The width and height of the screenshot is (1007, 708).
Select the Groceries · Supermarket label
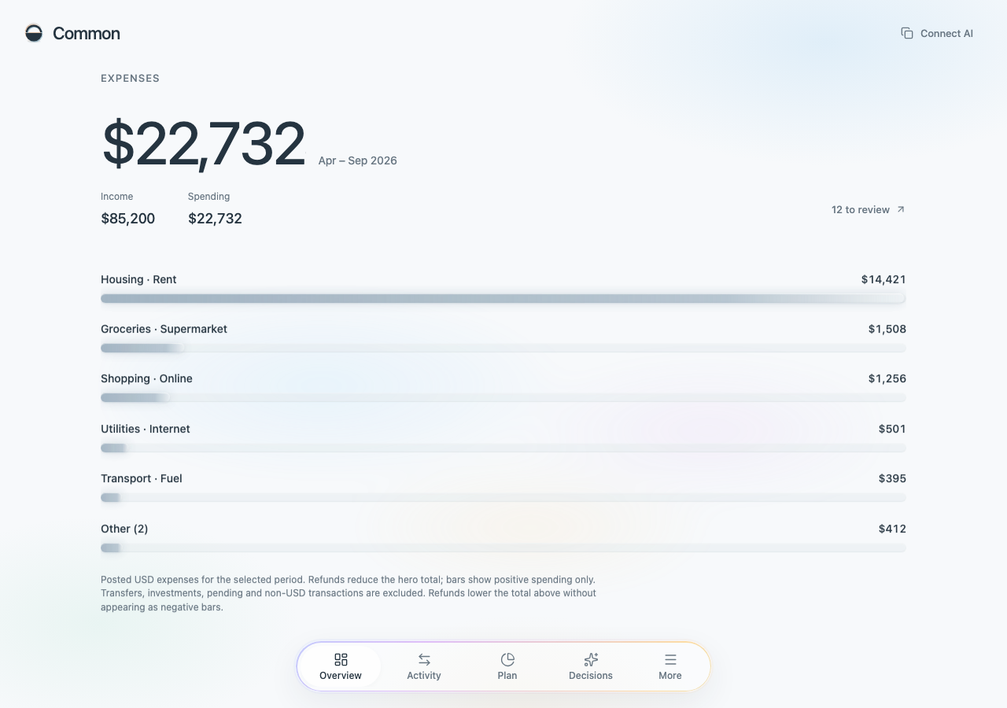[164, 329]
